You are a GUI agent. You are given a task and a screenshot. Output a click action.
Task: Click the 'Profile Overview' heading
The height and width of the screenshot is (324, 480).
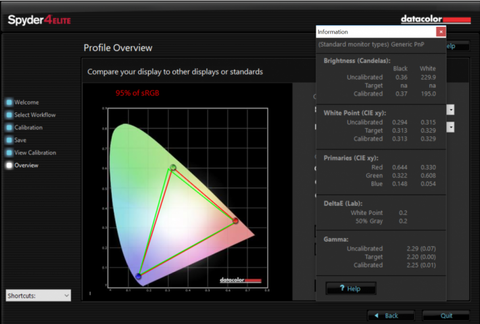coord(118,48)
